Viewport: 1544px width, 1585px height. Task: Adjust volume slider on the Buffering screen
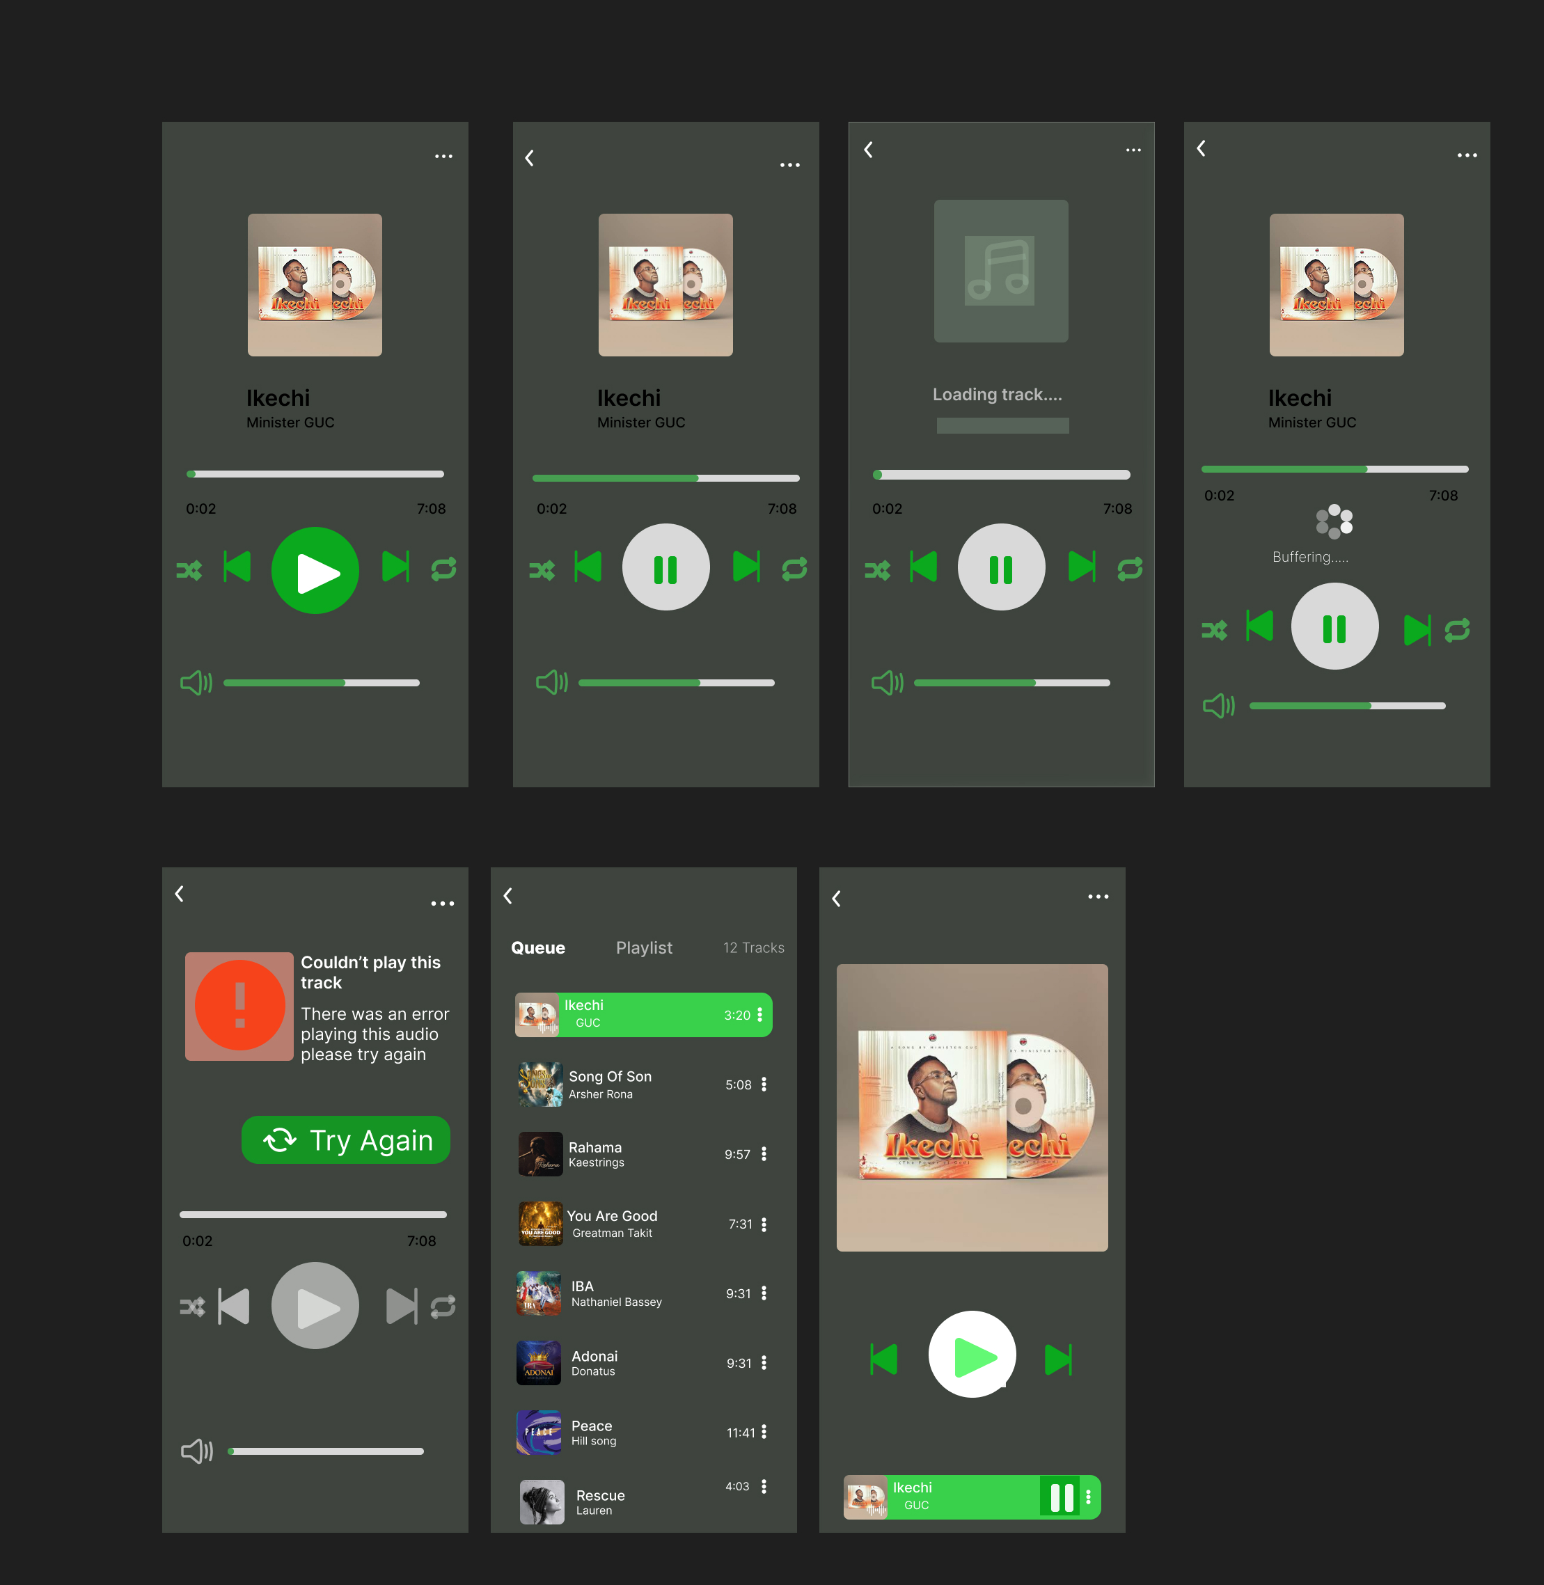click(x=1347, y=706)
